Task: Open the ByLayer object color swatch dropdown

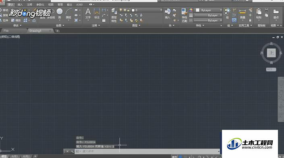Action: (x=208, y=10)
